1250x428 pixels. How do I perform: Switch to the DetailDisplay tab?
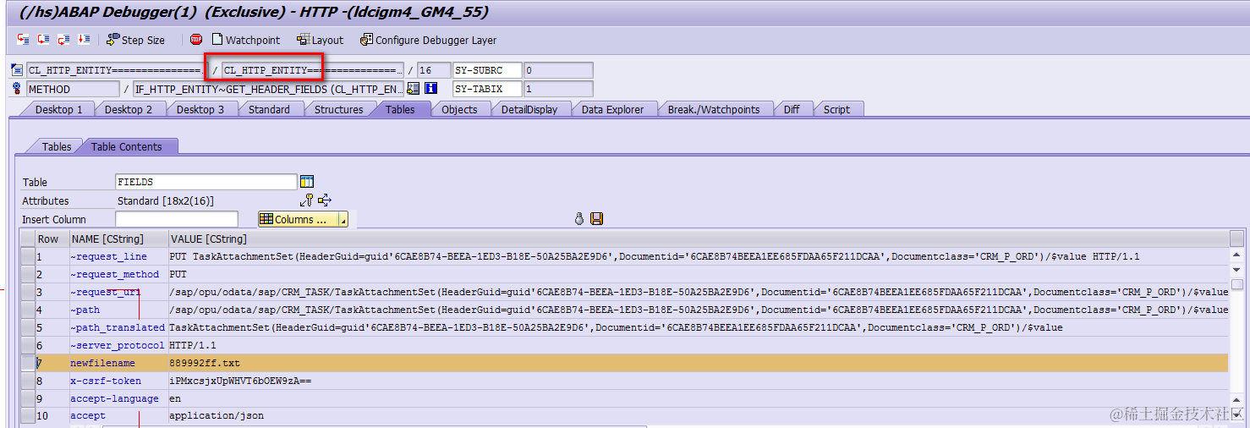(529, 109)
